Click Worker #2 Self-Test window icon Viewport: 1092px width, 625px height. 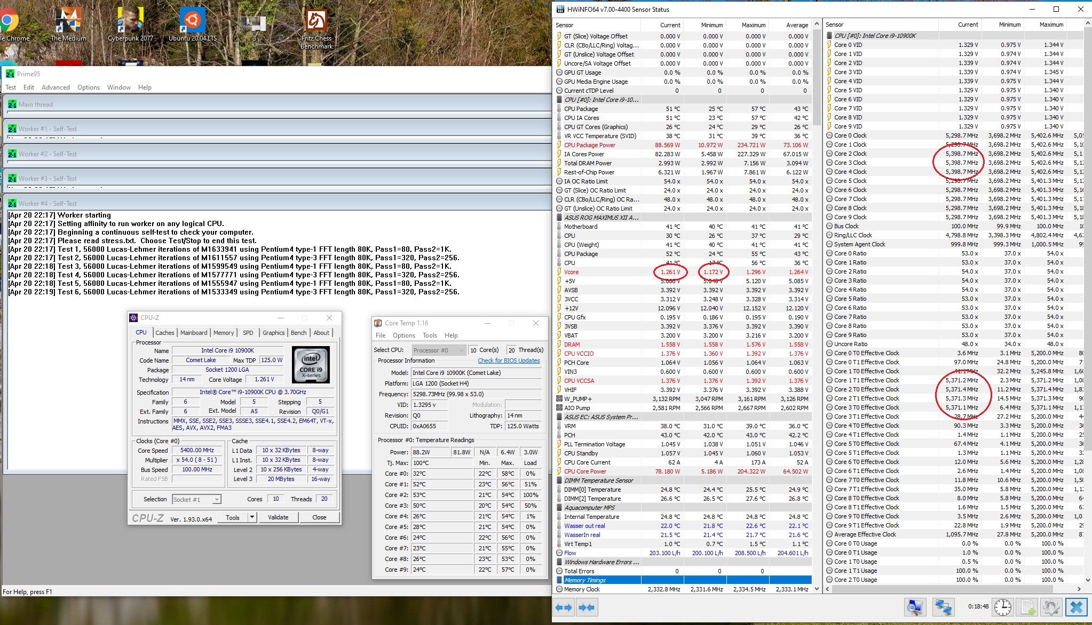[x=12, y=154]
